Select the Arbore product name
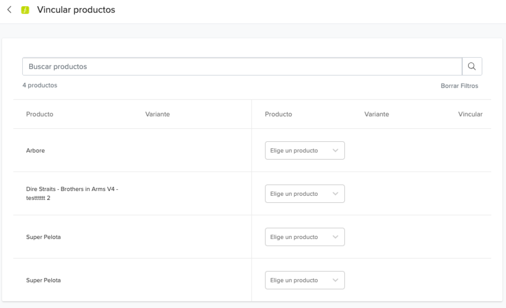Screen dimensions: 506x308 [x=36, y=150]
